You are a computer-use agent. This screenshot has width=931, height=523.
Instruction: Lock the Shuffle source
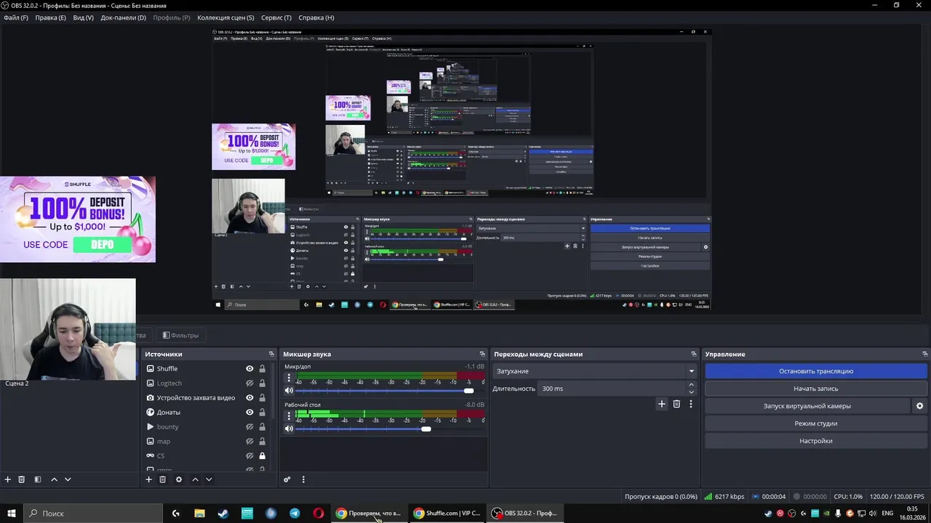point(262,369)
